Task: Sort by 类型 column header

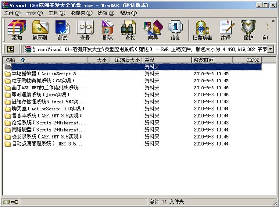Action: pyautogui.click(x=167, y=60)
